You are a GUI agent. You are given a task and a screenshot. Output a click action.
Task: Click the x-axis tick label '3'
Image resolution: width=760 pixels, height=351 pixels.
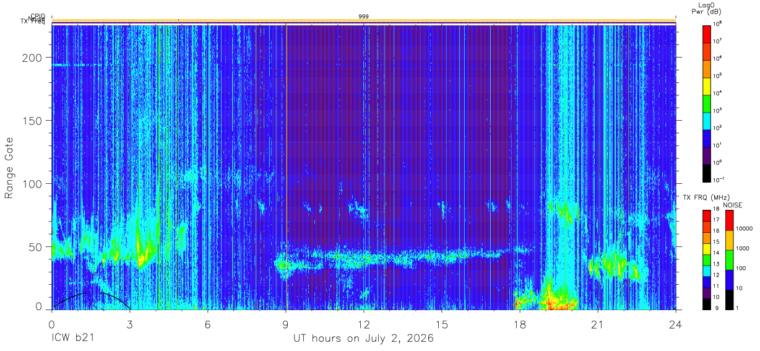coord(129,324)
